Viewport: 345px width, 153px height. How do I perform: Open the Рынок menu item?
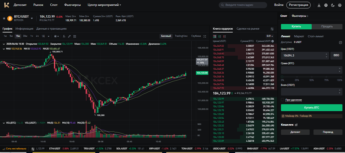coord(38,5)
